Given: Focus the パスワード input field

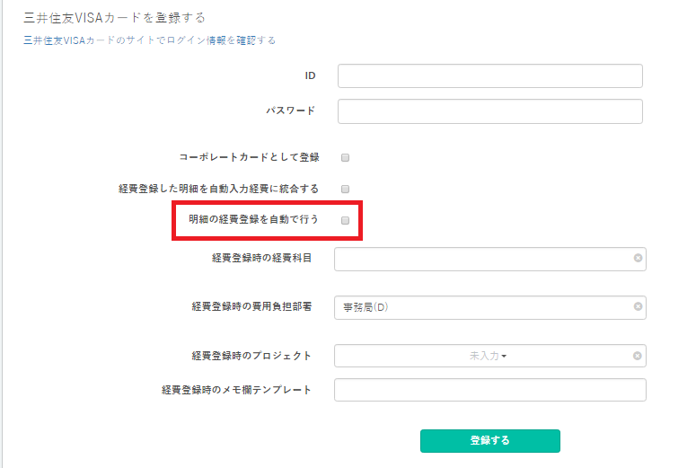Looking at the screenshot, I should [x=490, y=111].
